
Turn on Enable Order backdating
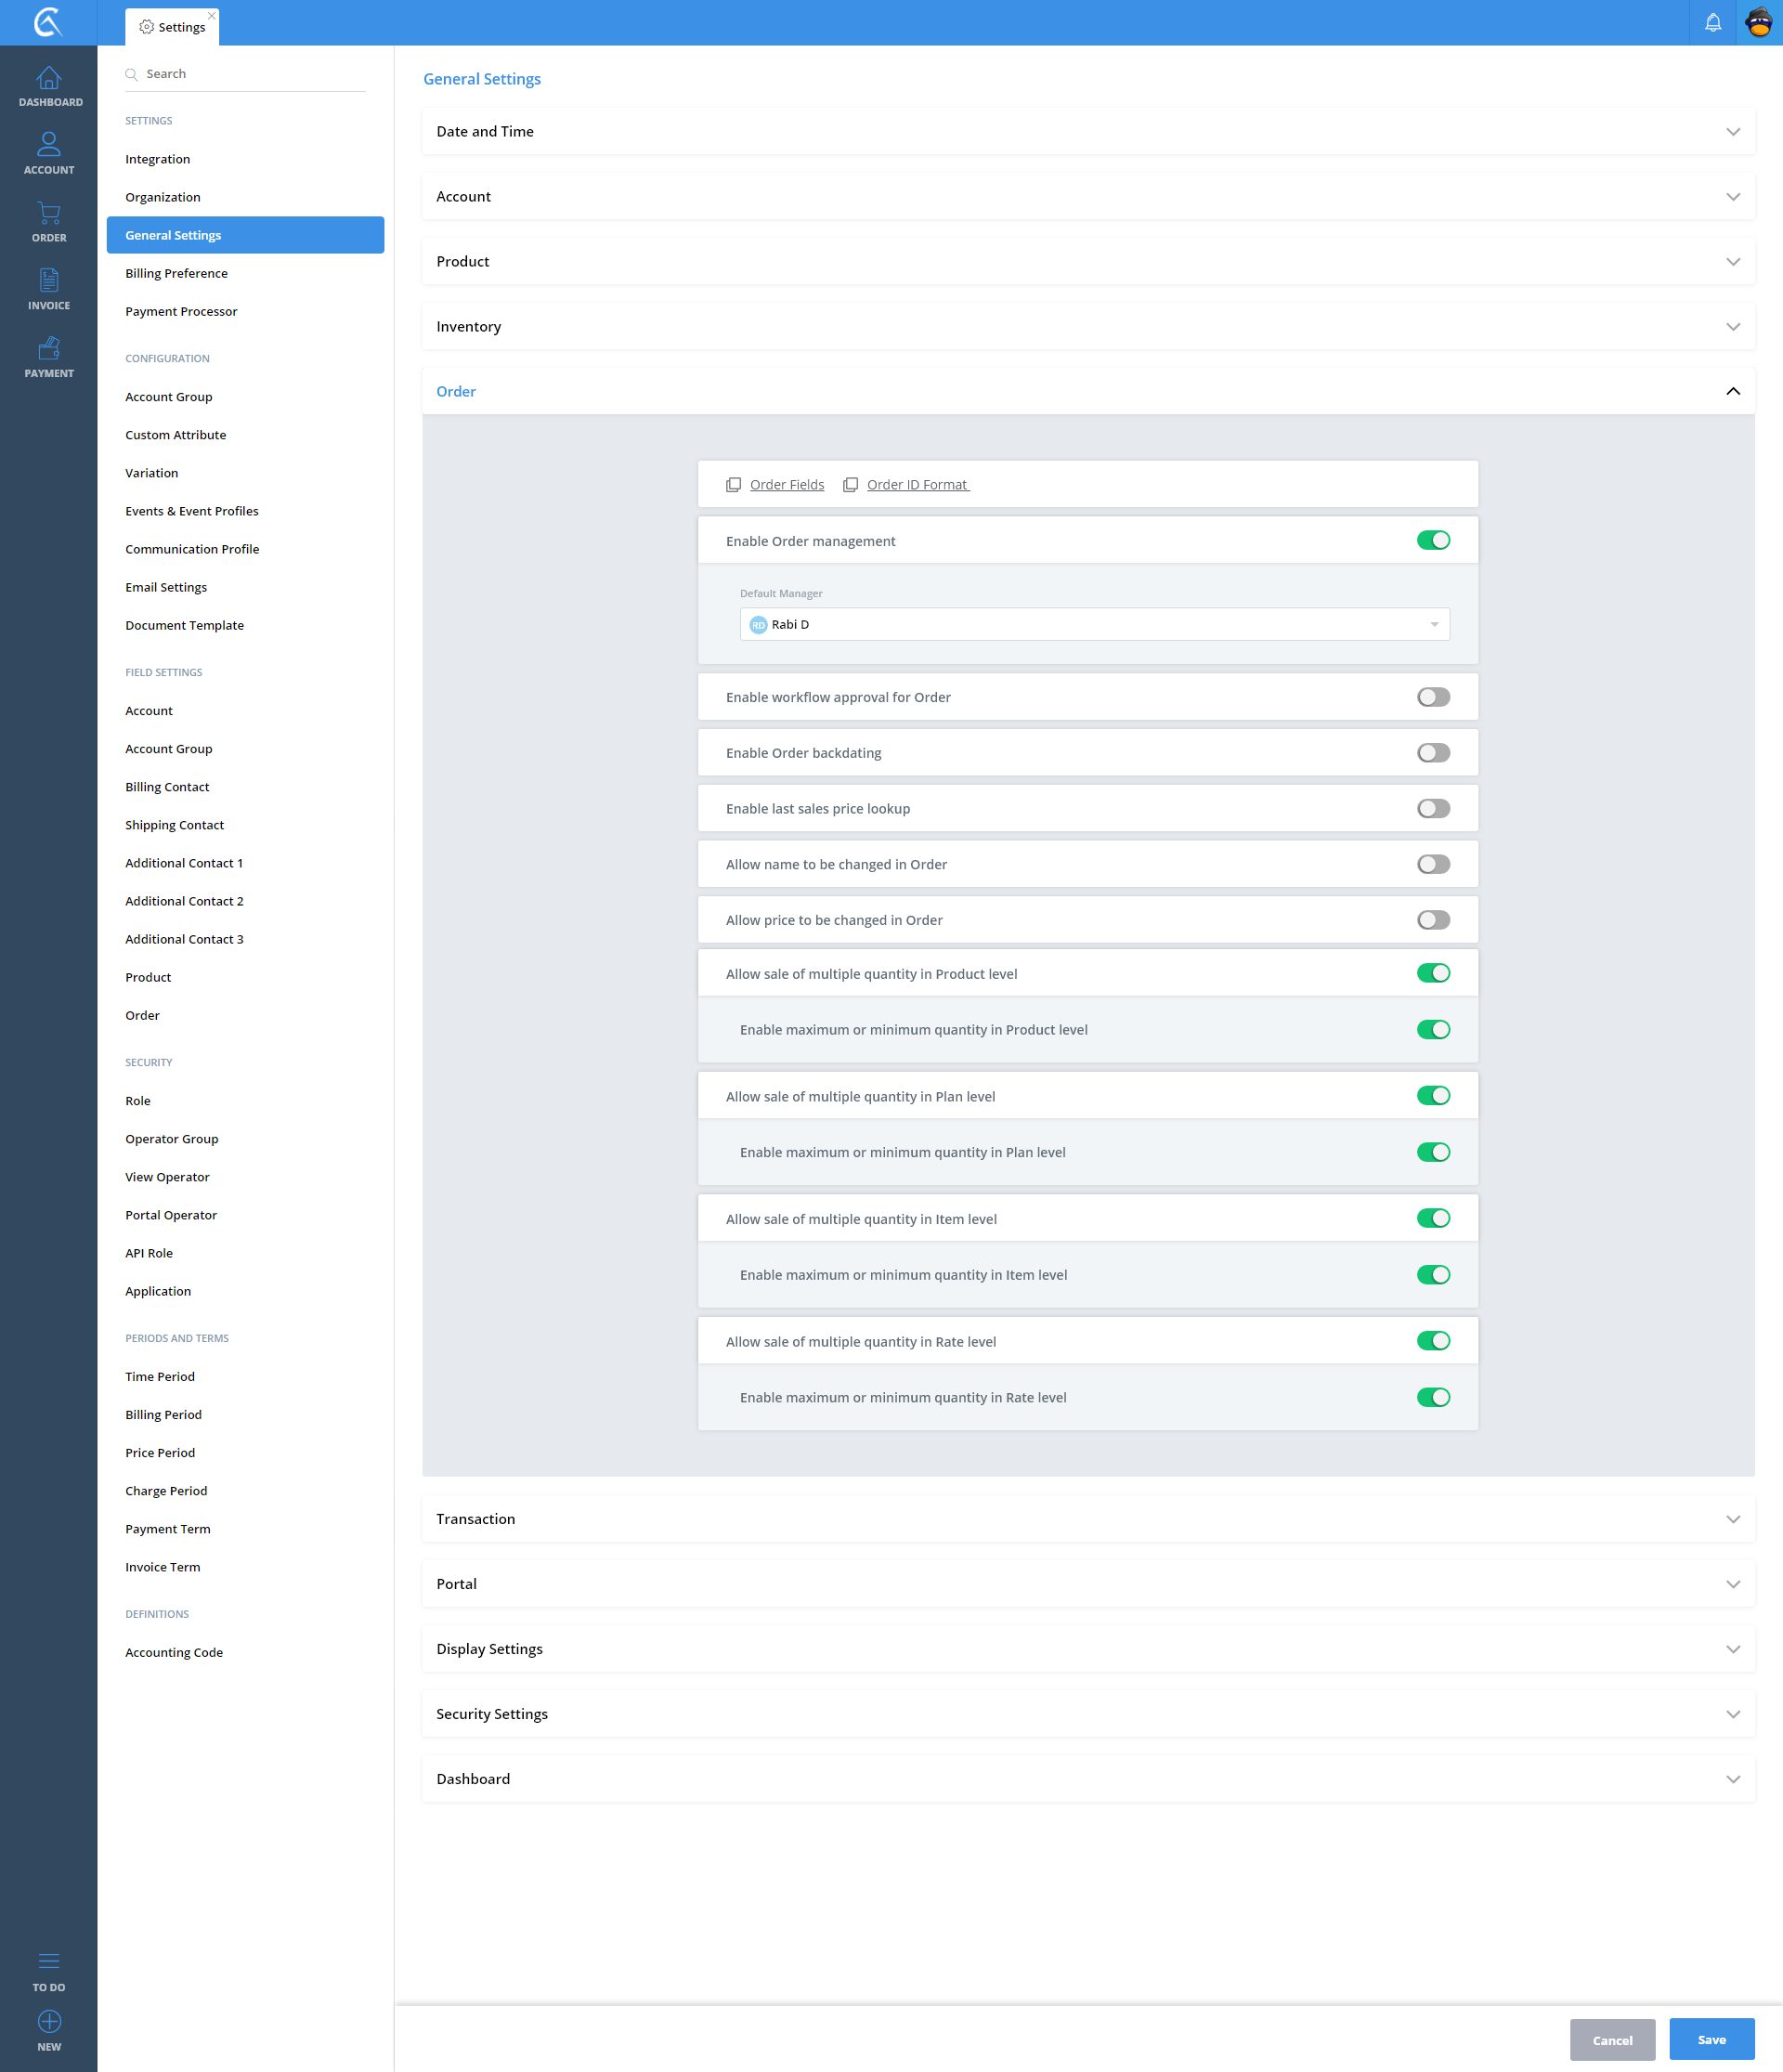[x=1432, y=753]
